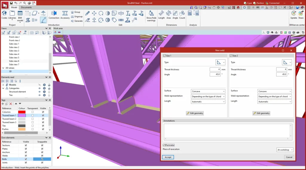Image resolution: width=306 pixels, height=170 pixels.
Task: Click the Accept button
Action: pyautogui.click(x=168, y=157)
